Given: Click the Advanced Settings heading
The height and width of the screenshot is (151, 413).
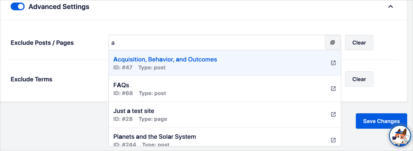Looking at the screenshot, I should click(x=59, y=6).
